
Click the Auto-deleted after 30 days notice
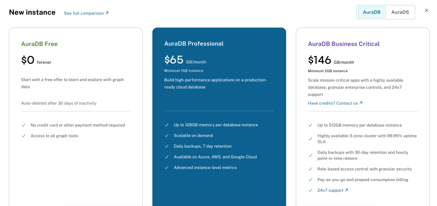59,103
